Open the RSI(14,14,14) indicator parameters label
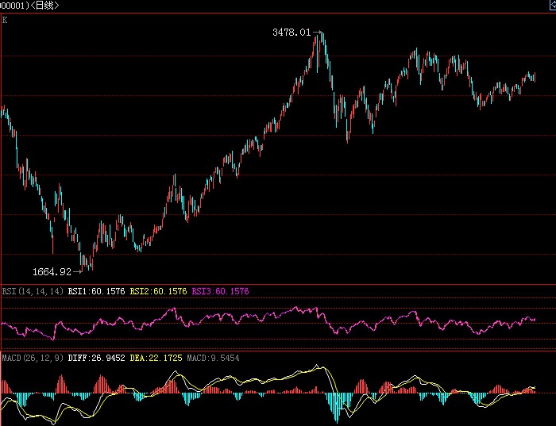 click(x=33, y=291)
